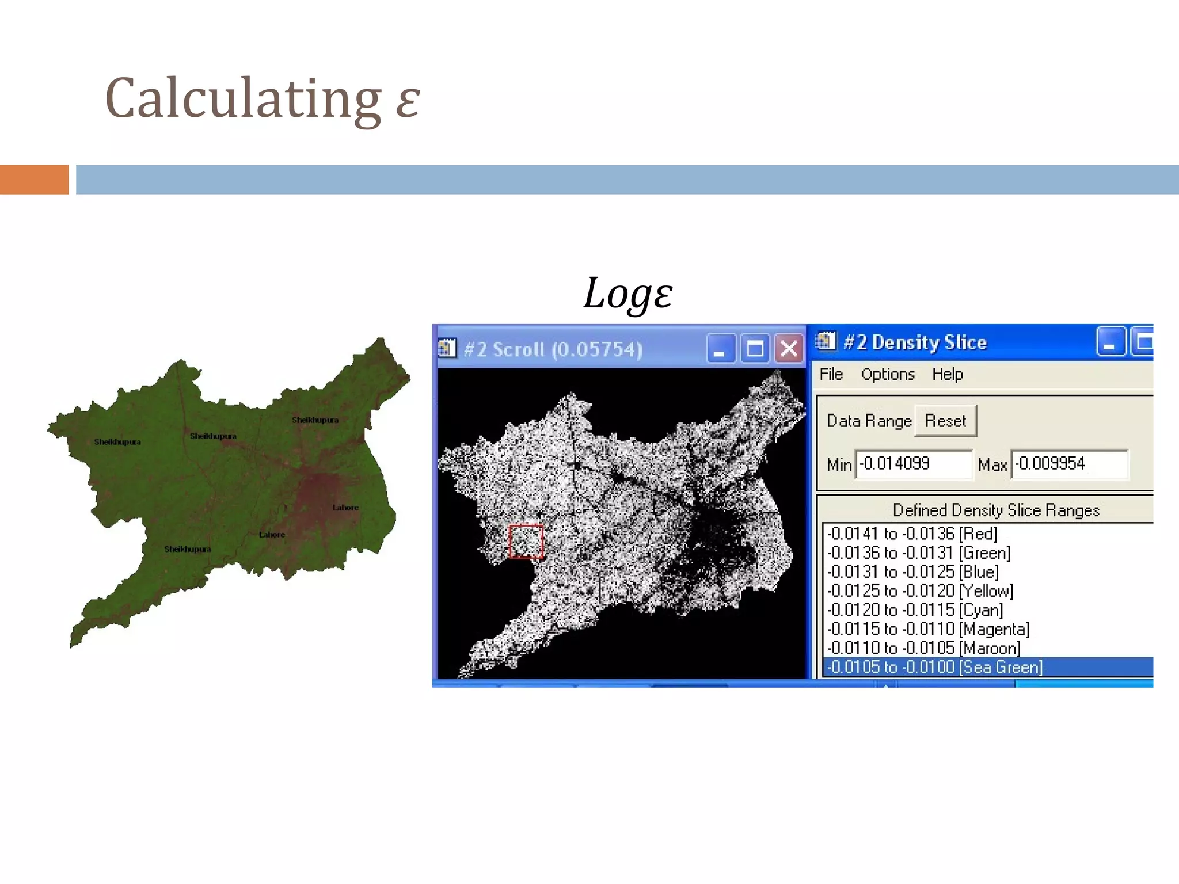Maximize the #2 Scroll window
Image resolution: width=1179 pixels, height=884 pixels.
point(755,349)
